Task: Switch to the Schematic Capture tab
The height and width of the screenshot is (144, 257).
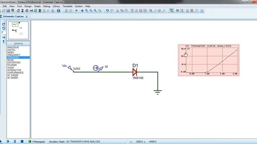Action: tap(13, 16)
